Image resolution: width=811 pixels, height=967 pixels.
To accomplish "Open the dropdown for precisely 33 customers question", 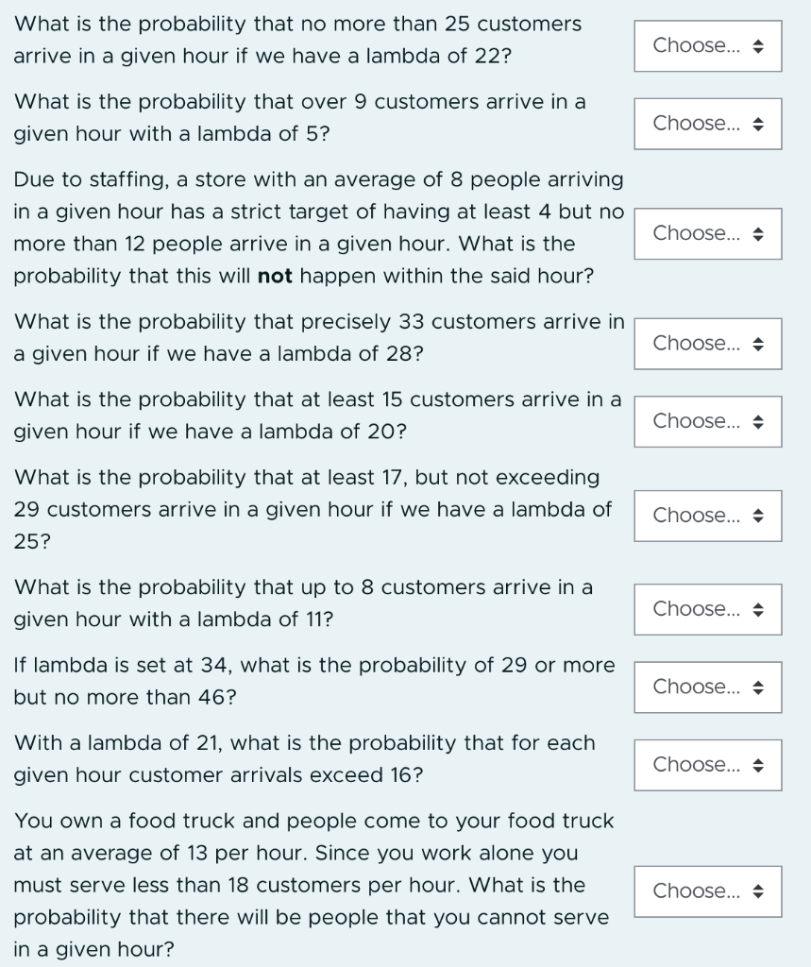I will coord(707,344).
